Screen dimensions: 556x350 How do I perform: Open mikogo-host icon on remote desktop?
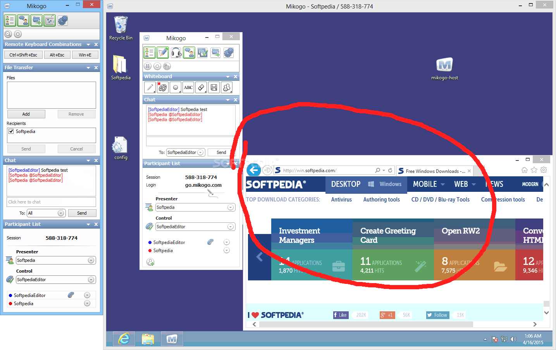click(444, 69)
